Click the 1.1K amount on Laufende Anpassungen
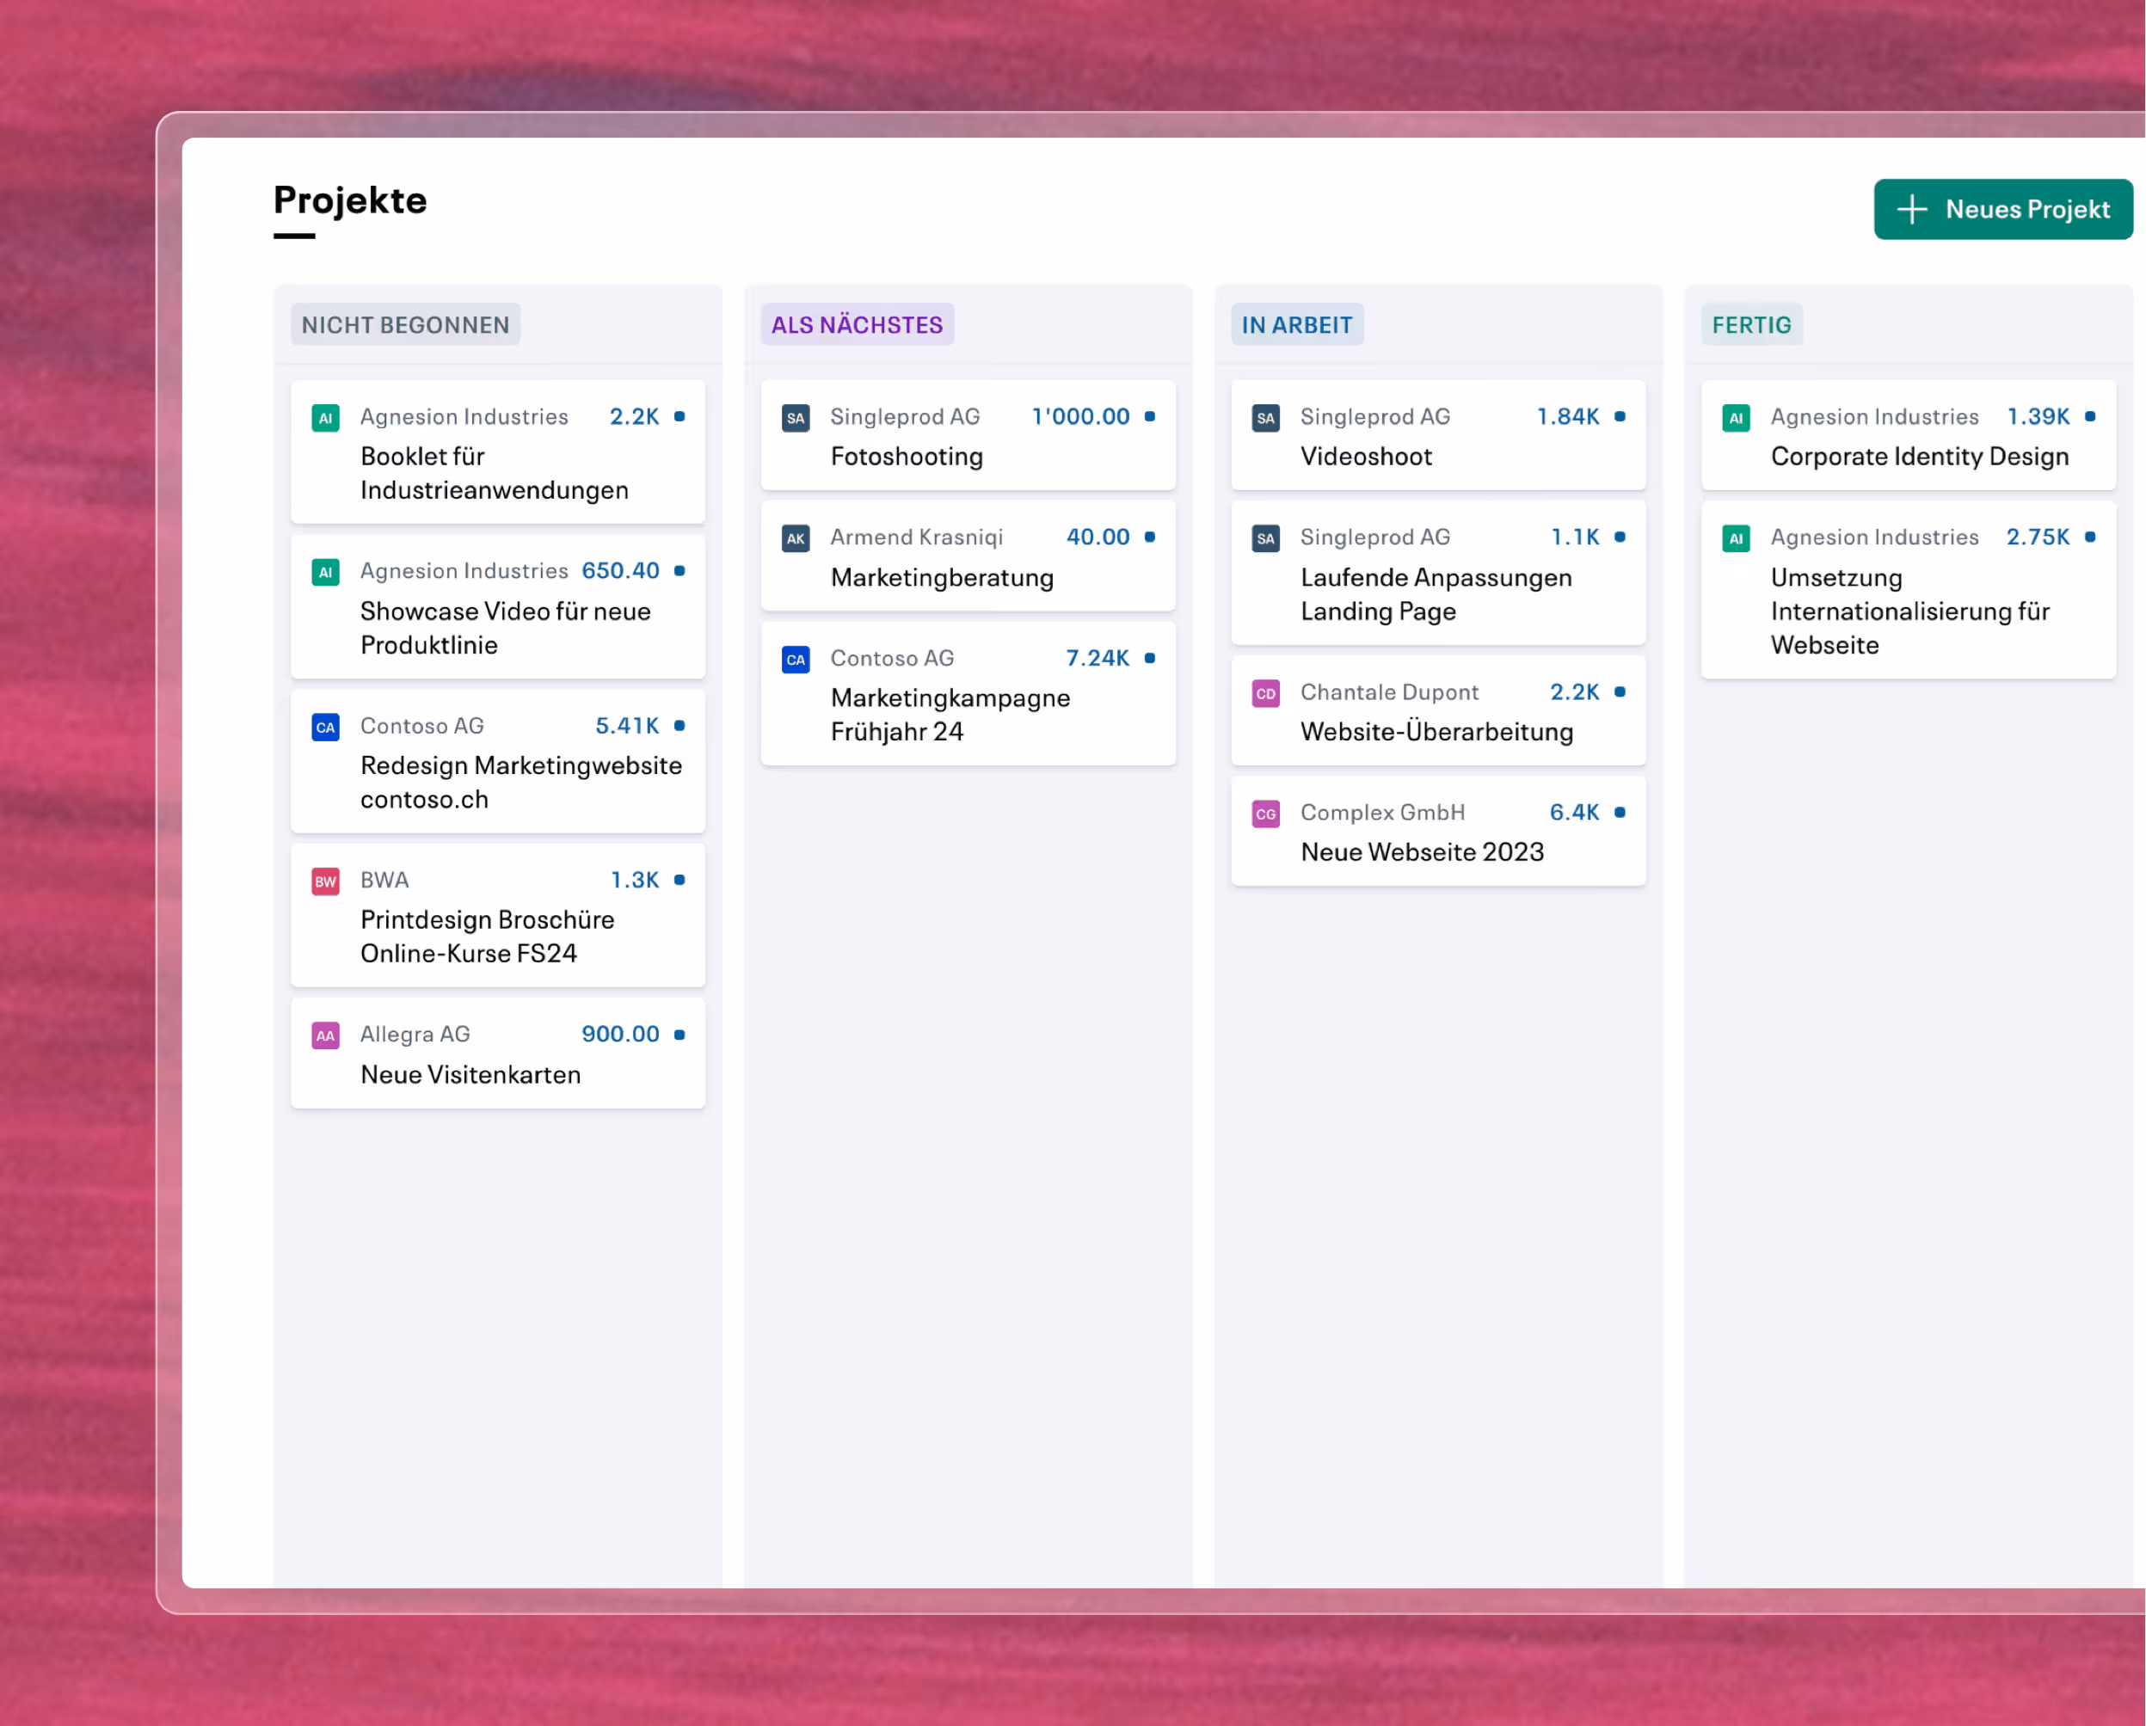 click(1575, 537)
